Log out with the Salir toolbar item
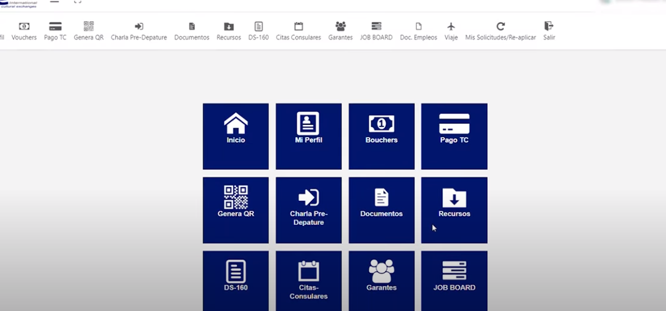 tap(549, 31)
